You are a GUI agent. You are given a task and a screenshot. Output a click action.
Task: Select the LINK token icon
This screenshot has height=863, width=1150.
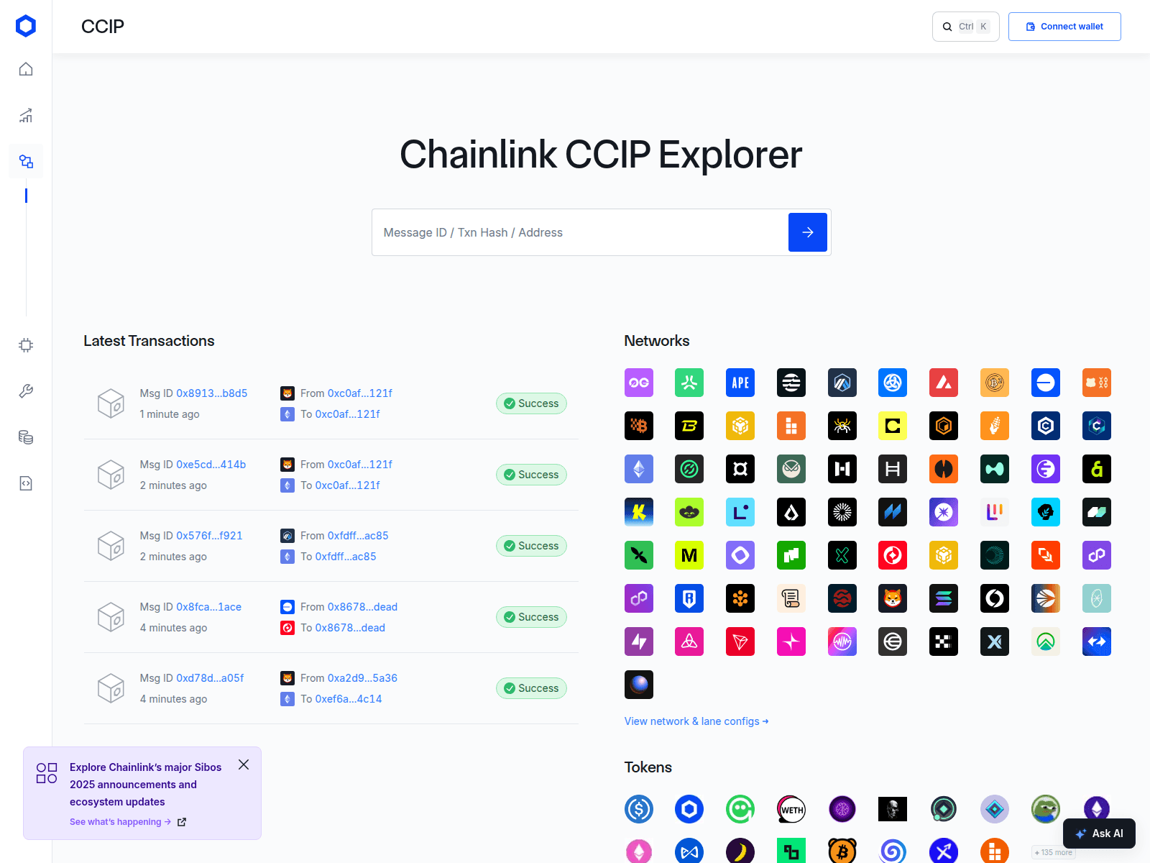pyautogui.click(x=689, y=809)
